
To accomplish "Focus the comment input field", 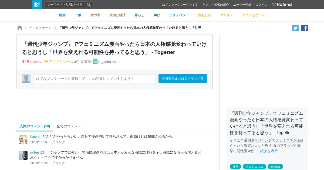I will click(x=94, y=79).
